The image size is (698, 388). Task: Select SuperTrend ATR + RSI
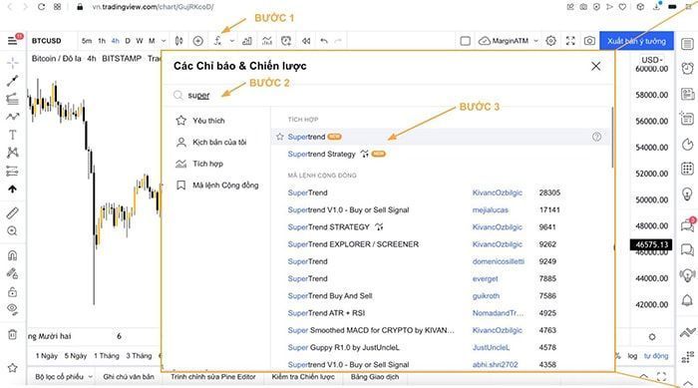[x=326, y=313]
